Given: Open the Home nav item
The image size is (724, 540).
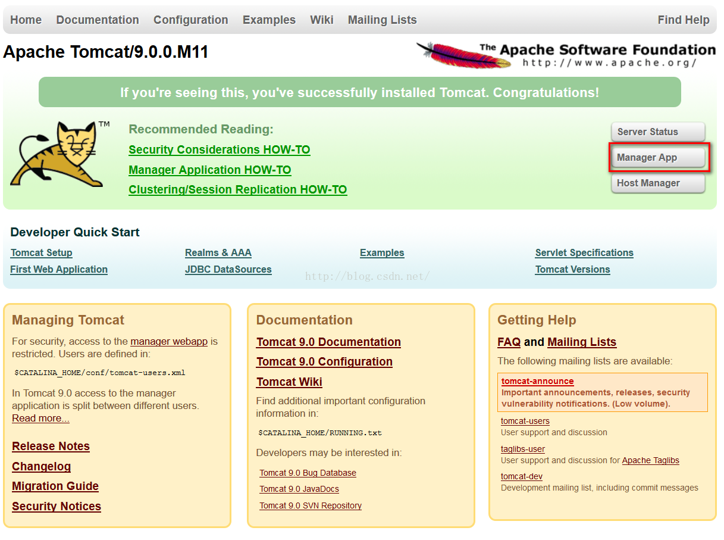Looking at the screenshot, I should [x=26, y=20].
